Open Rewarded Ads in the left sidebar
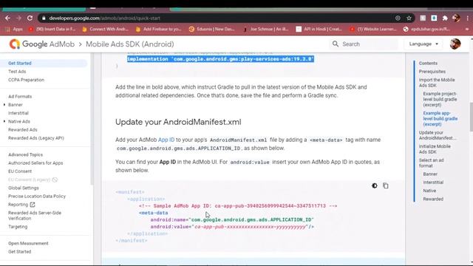The image size is (473, 266). (23, 130)
